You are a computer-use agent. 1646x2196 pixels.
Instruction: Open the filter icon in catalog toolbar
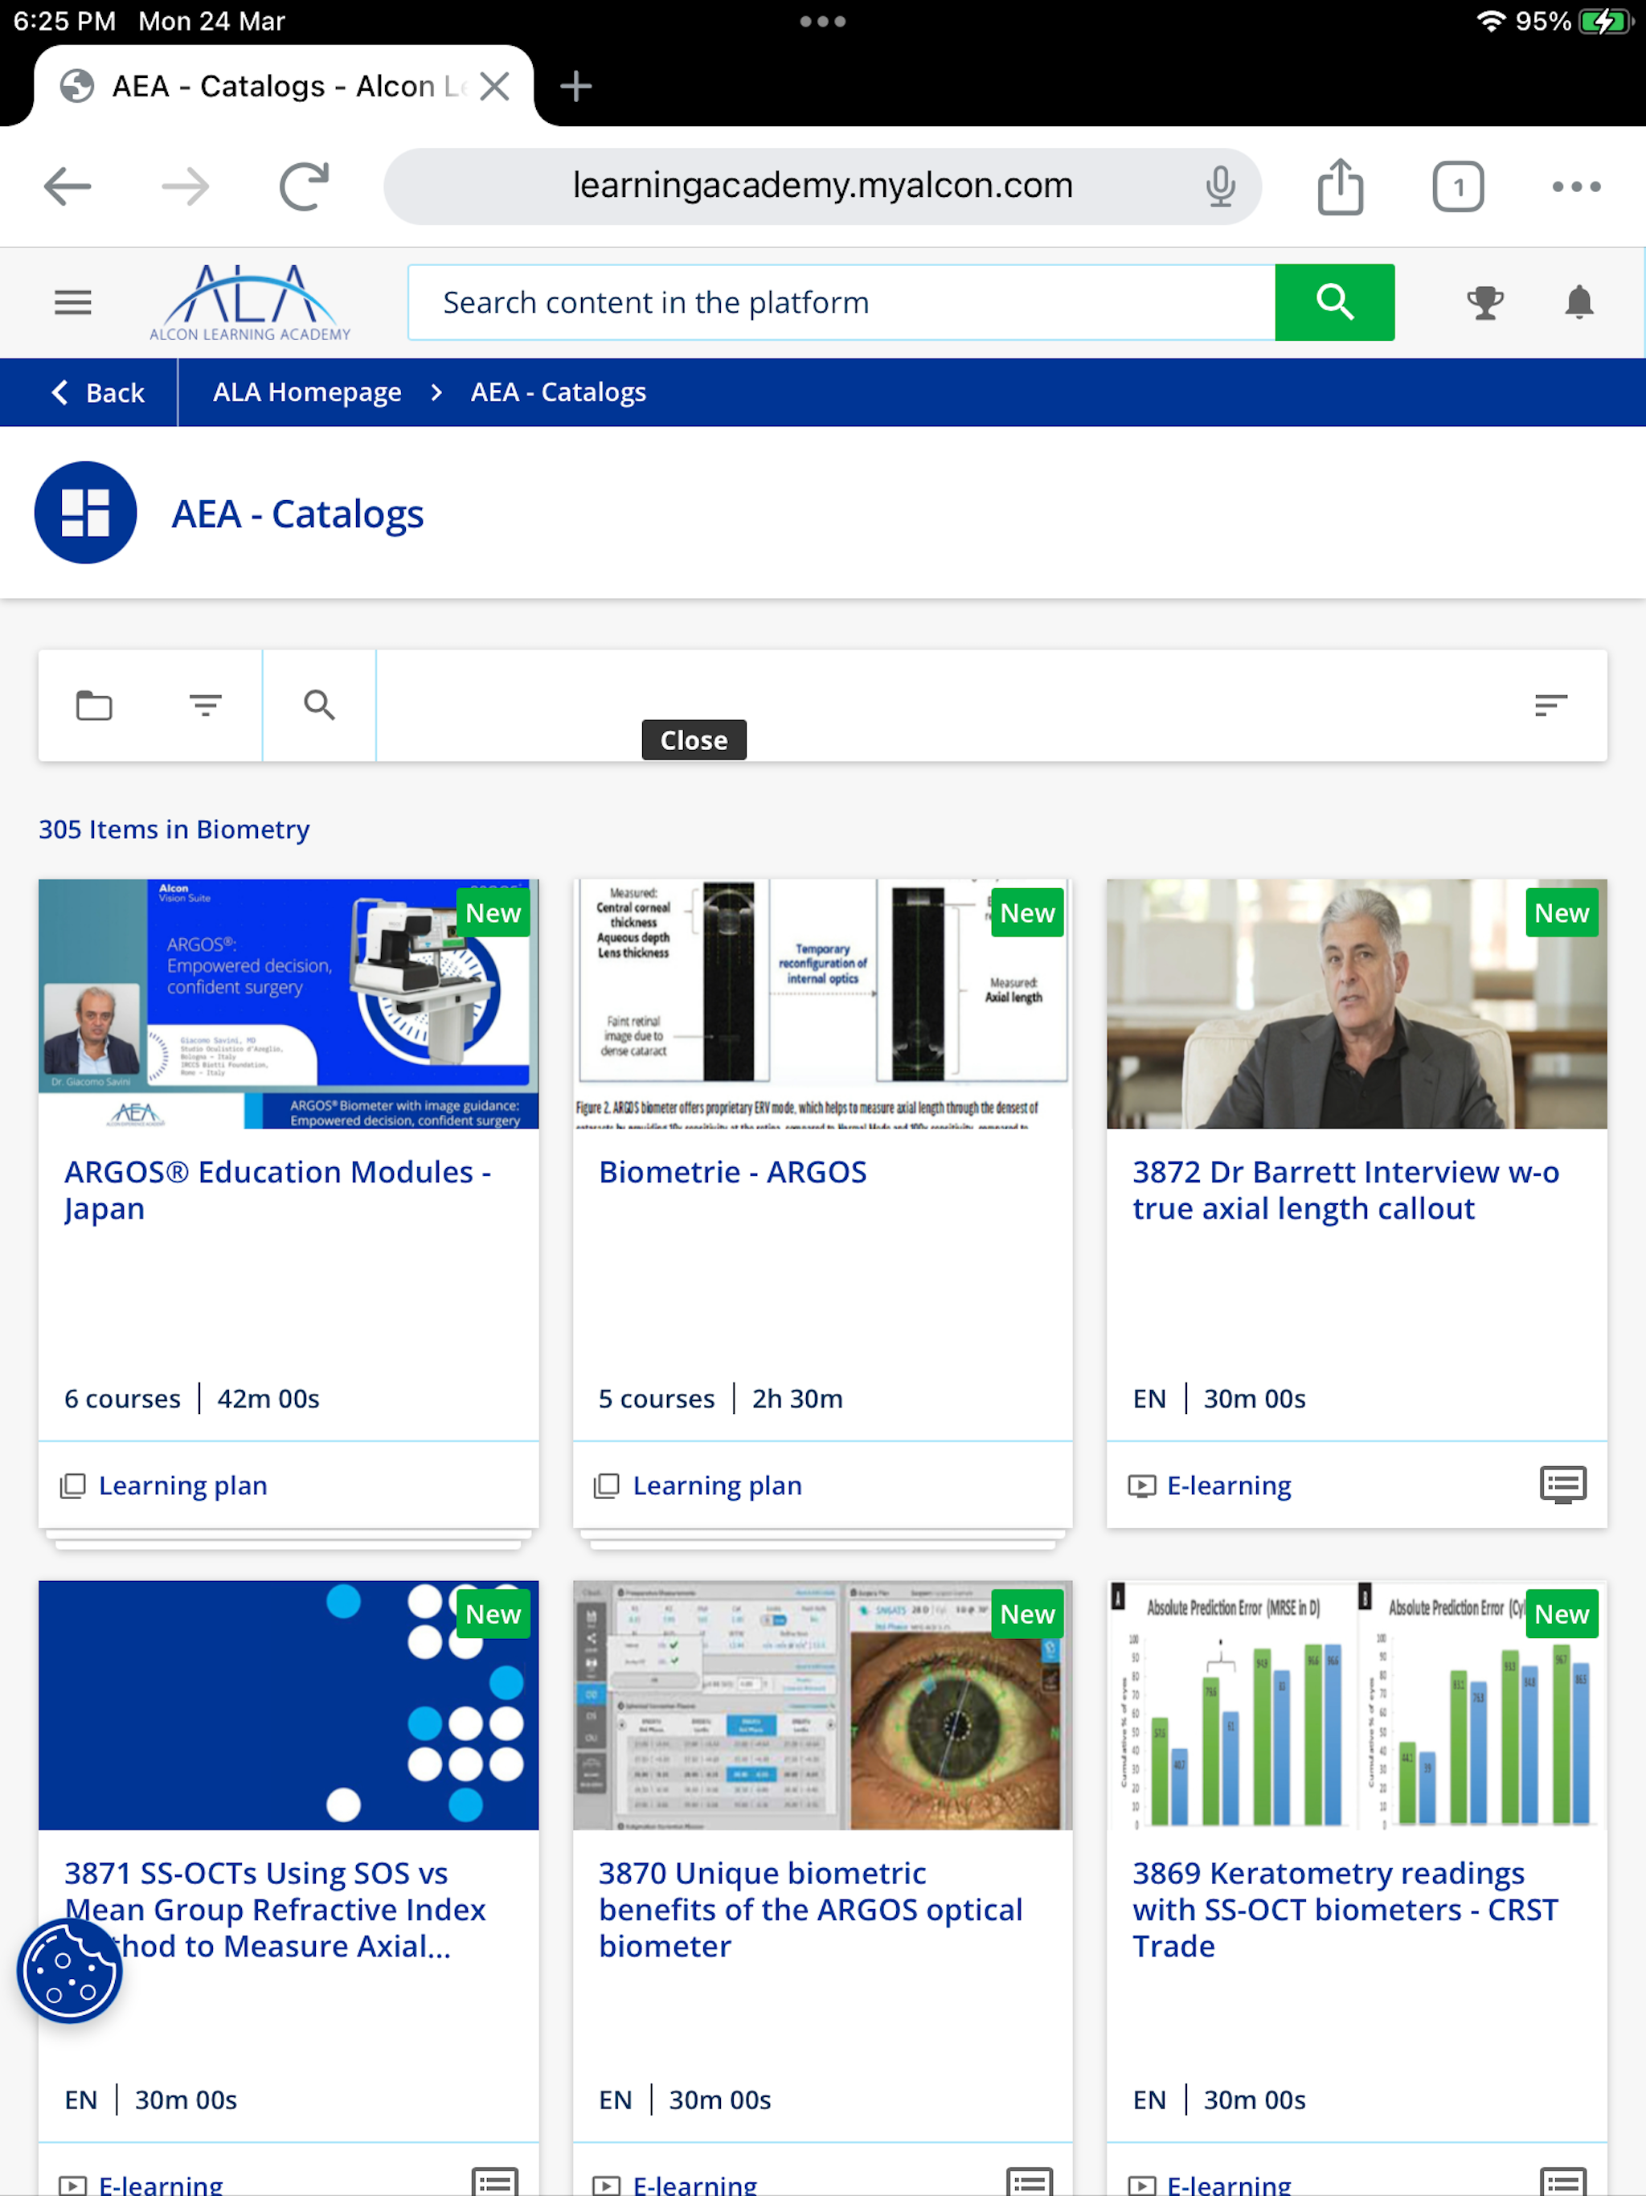206,706
